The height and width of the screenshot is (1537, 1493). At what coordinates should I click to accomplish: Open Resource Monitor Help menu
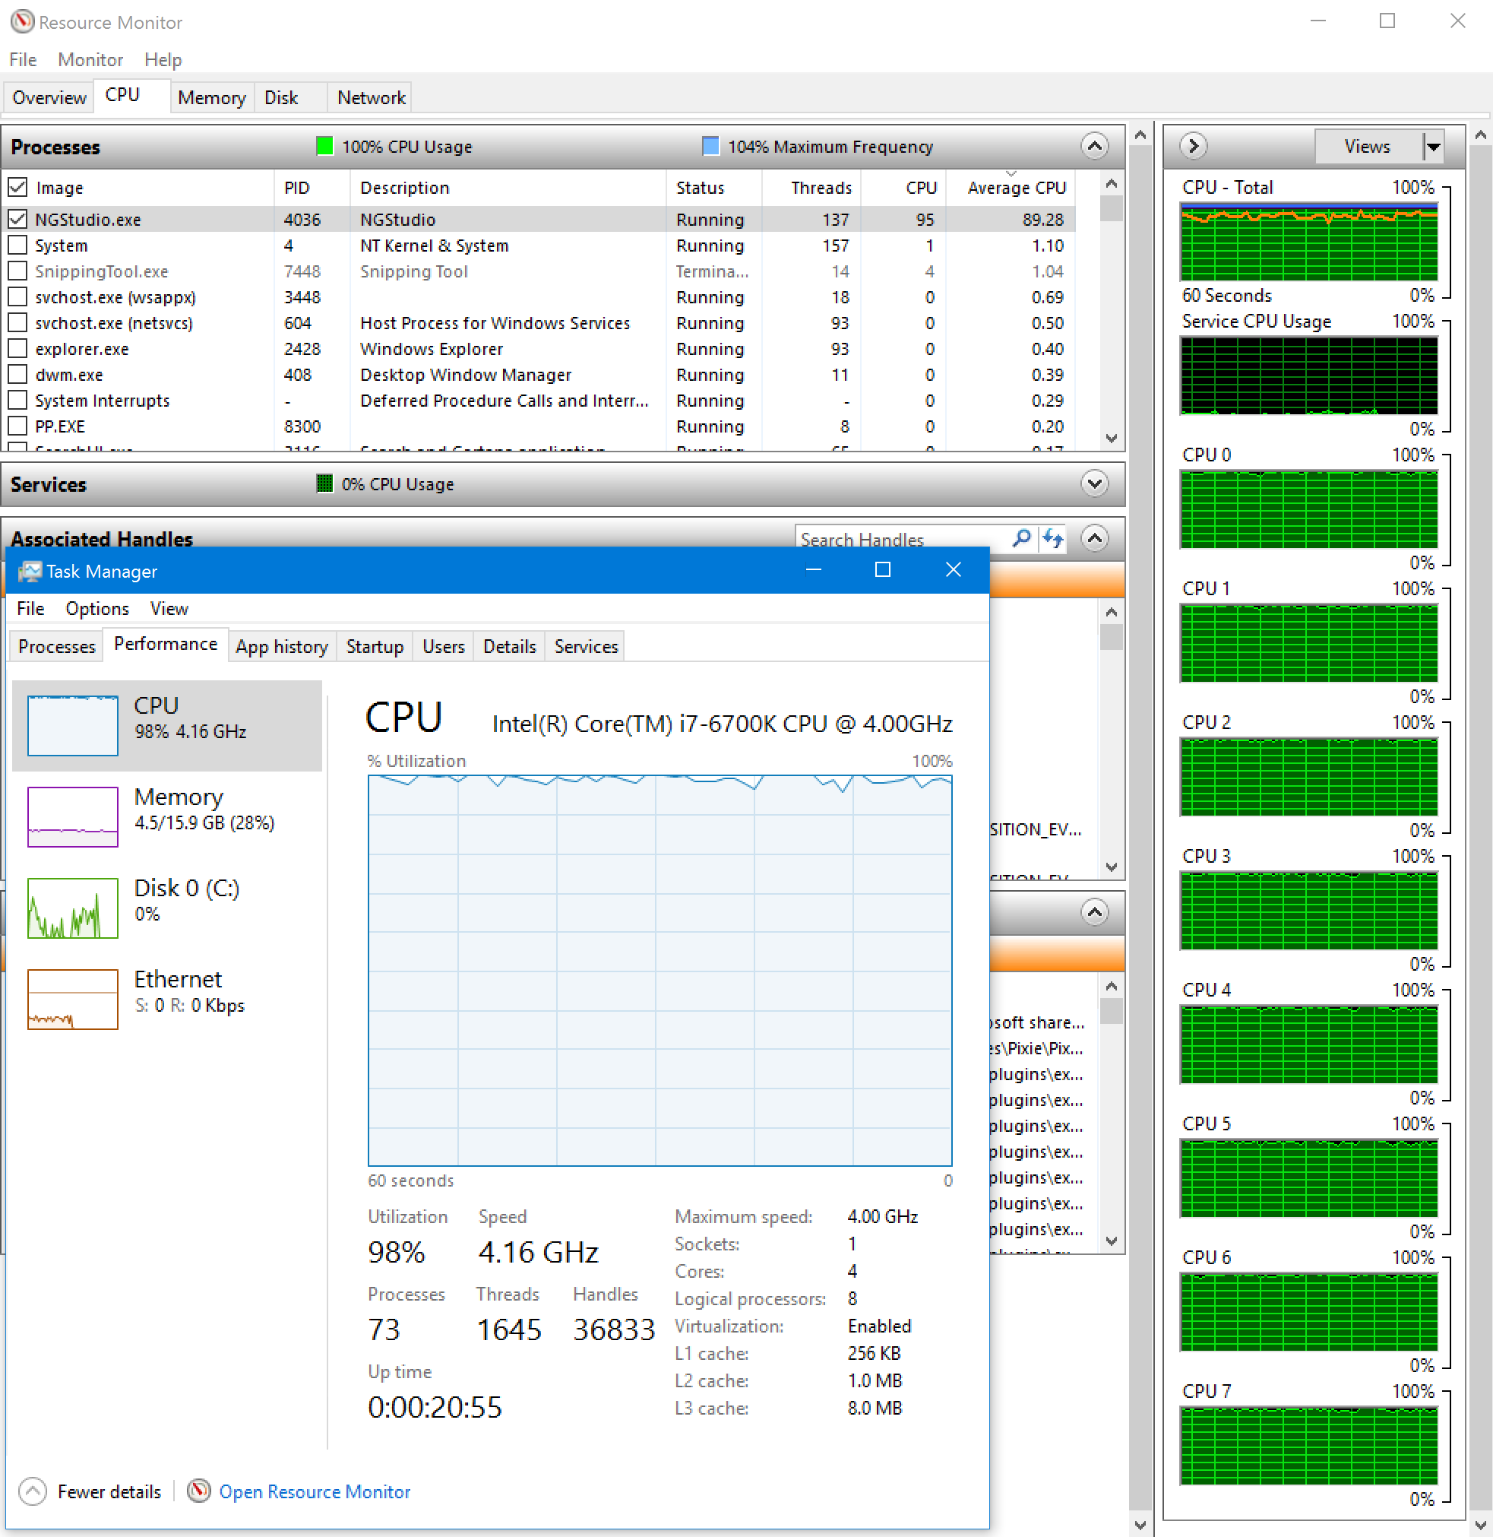[x=163, y=59]
